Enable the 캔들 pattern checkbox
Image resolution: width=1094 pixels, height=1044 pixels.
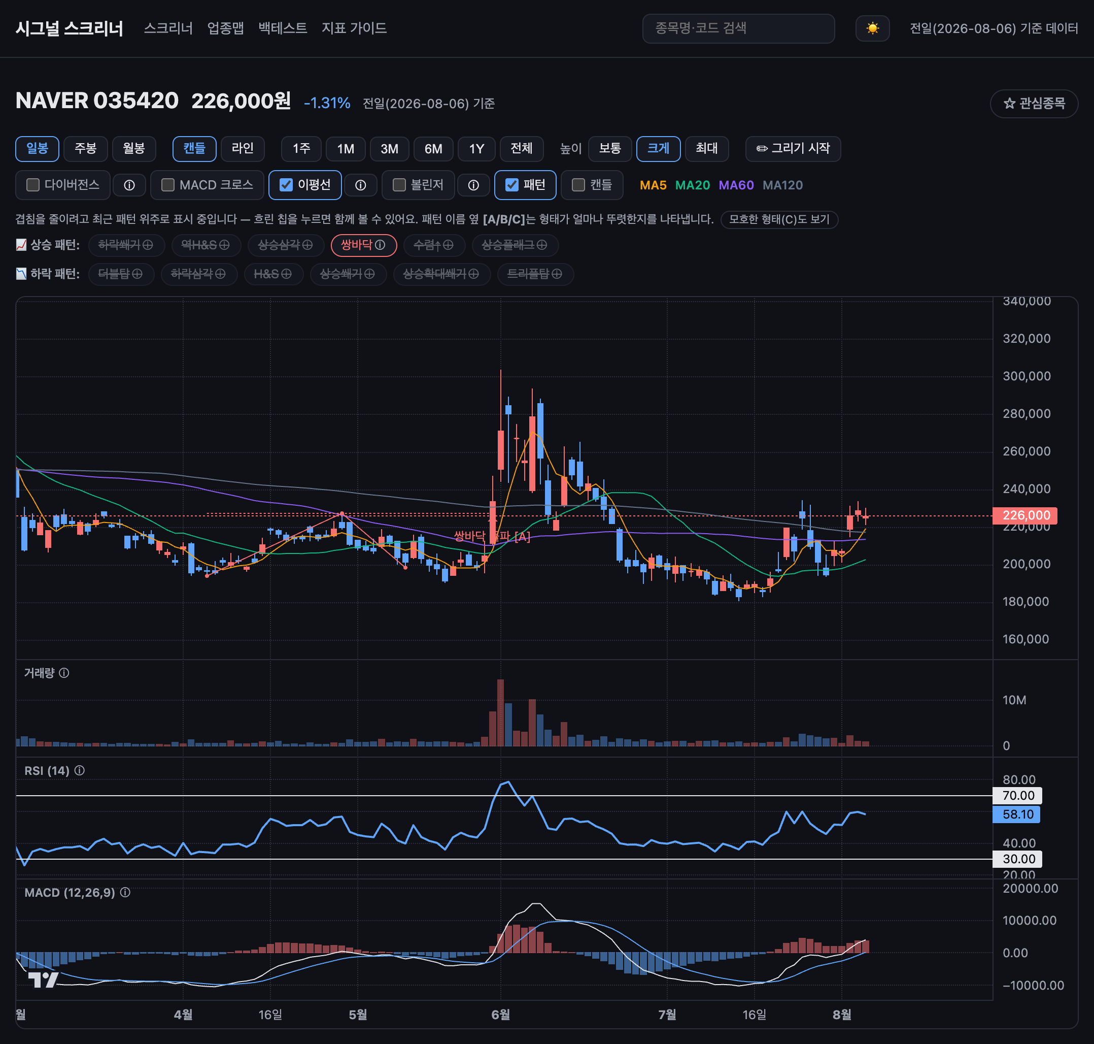tap(578, 185)
